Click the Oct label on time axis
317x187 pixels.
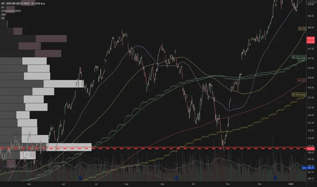[194, 184]
